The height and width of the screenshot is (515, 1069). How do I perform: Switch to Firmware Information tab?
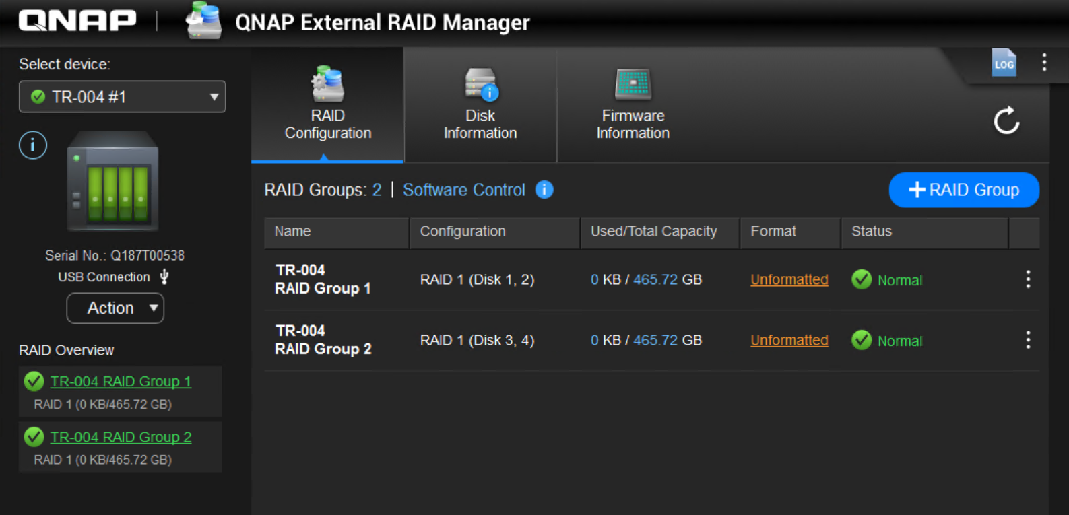click(633, 106)
